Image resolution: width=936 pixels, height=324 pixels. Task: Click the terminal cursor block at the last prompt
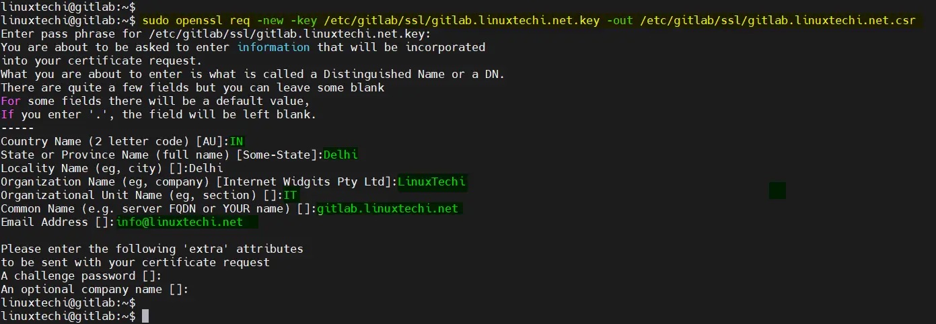pos(145,316)
